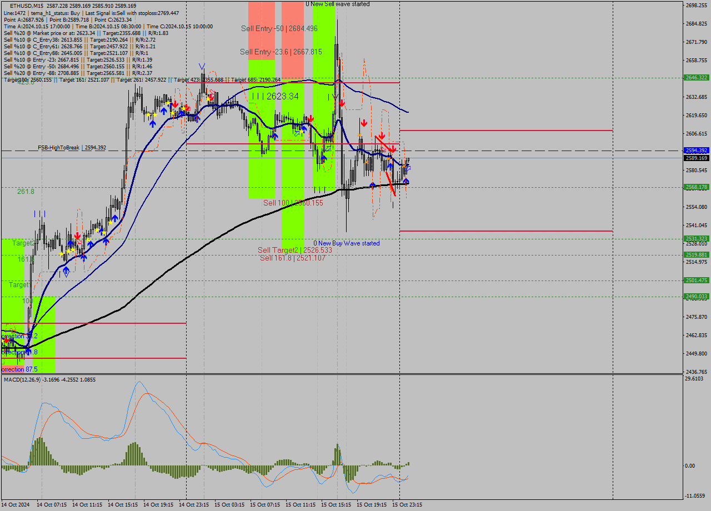Viewport: 711px width, 511px height.
Task: Click the 2449.800 price axis value
Action: (x=697, y=354)
